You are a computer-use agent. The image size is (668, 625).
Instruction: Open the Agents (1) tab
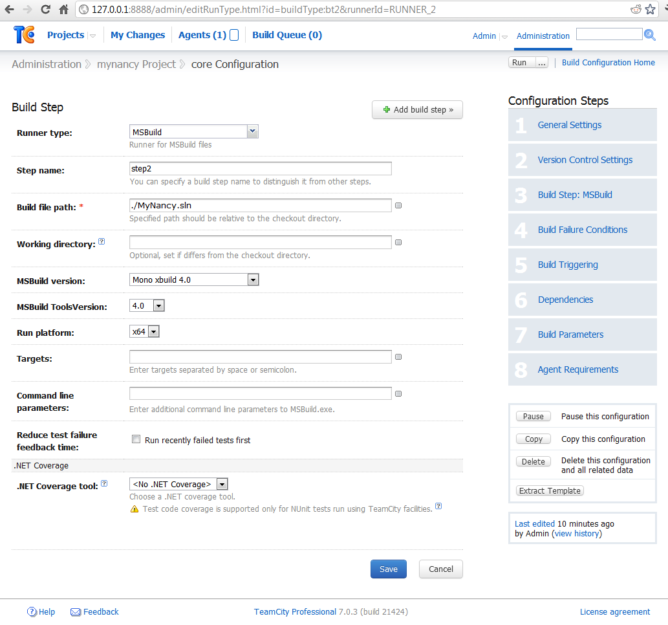[202, 35]
